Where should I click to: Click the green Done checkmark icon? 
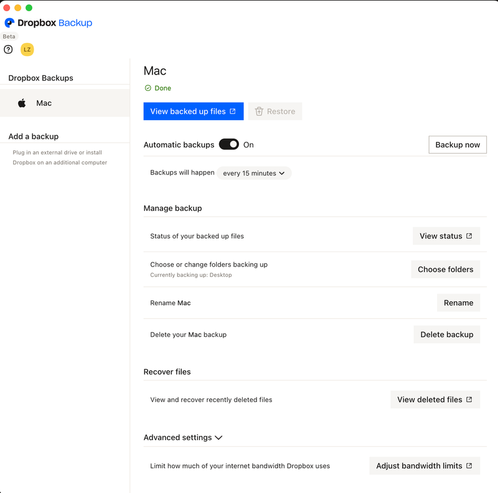click(148, 88)
